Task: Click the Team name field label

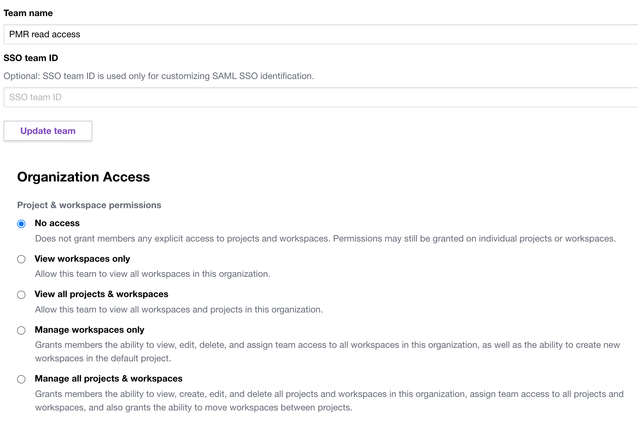Action: tap(28, 13)
